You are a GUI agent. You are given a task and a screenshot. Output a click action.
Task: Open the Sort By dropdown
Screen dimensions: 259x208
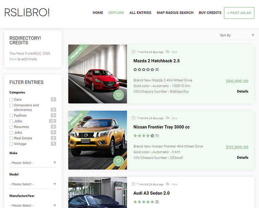237,35
